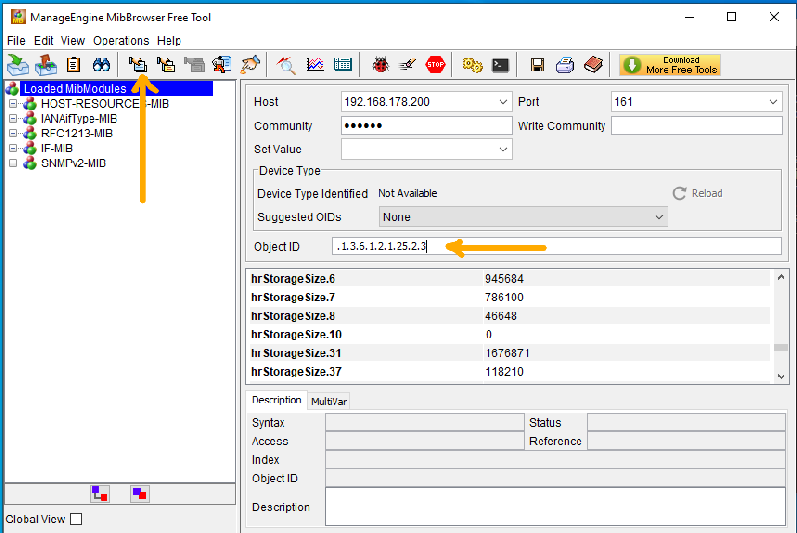Click the red STOP icon
This screenshot has height=533, width=797.
436,65
